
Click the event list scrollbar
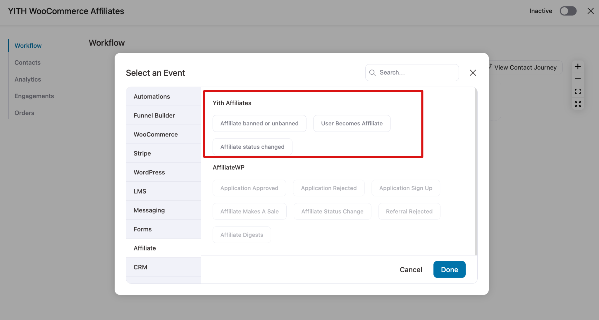pos(476,171)
